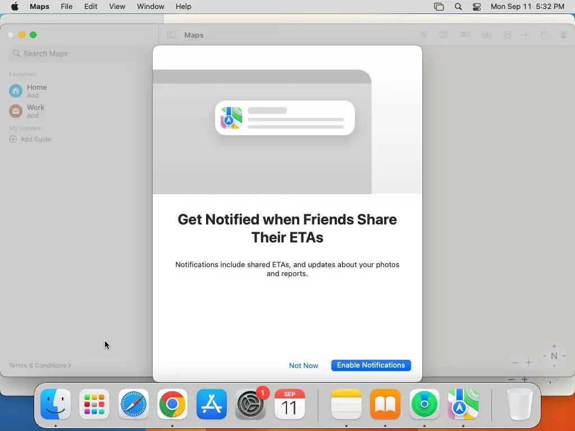This screenshot has height=431, width=575.
Task: Zoom out with map minus button
Action: pos(515,363)
